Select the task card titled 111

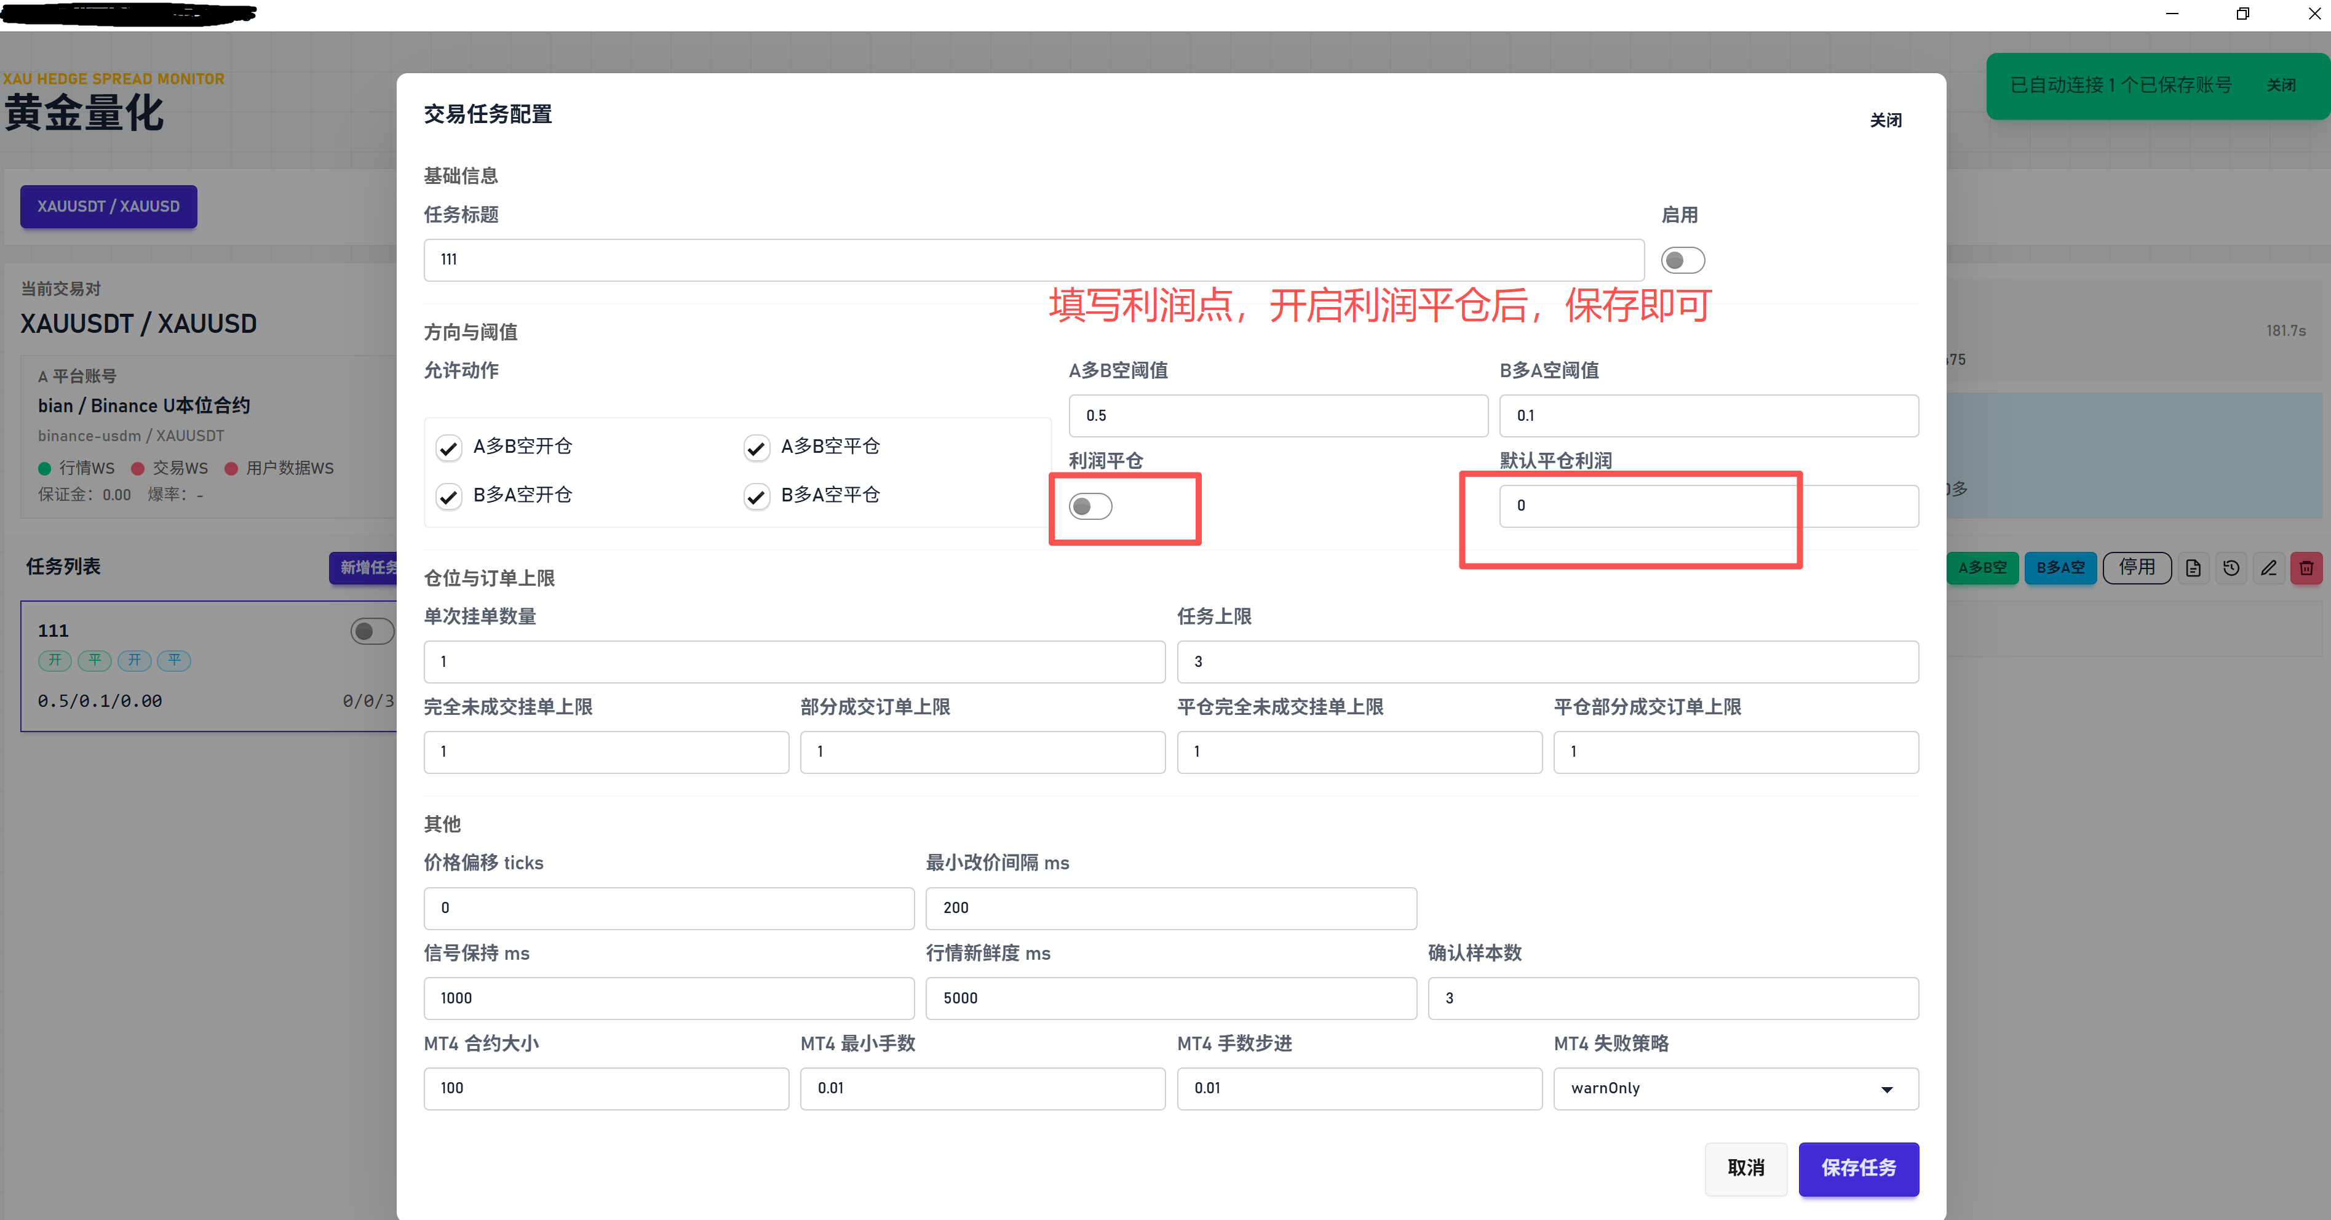209,666
